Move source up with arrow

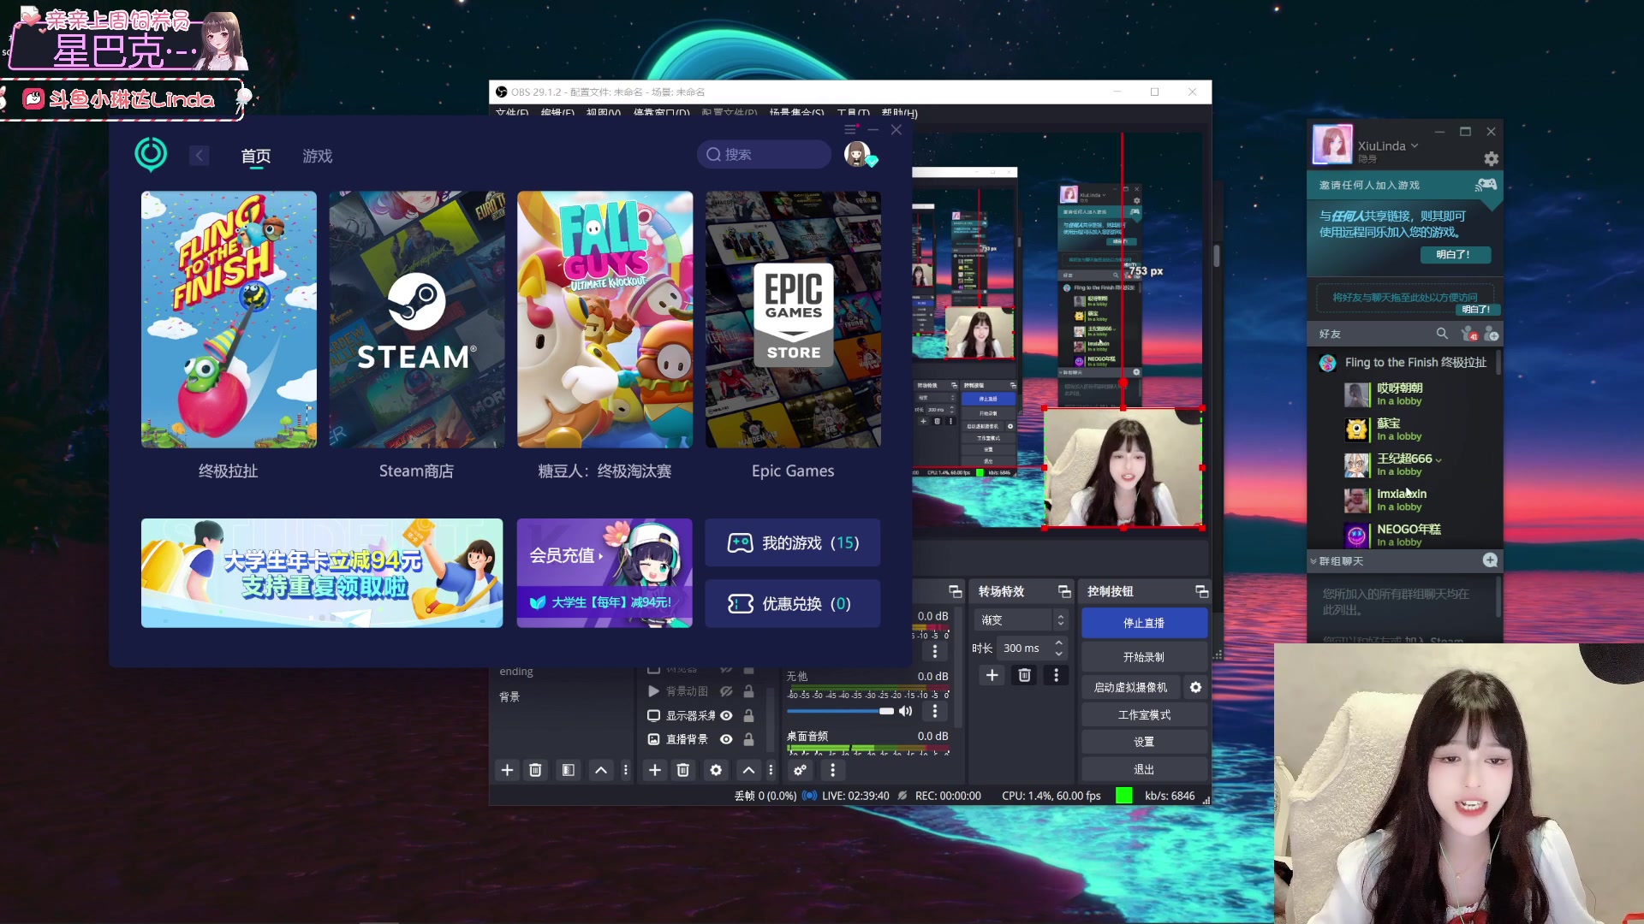748,770
